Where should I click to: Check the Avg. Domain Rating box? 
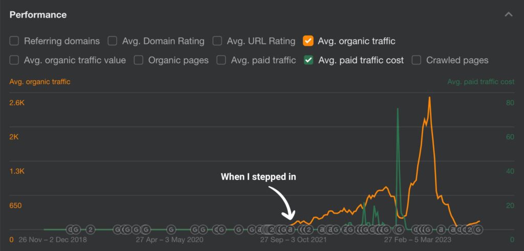point(113,41)
